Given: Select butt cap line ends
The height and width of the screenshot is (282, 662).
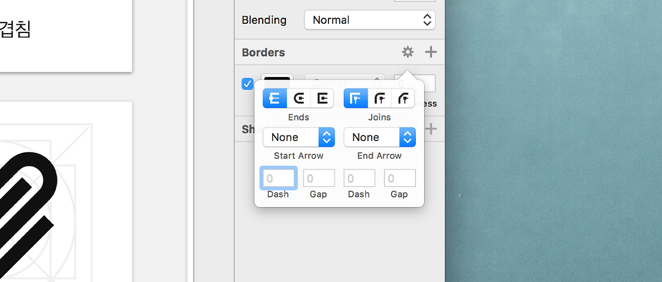Looking at the screenshot, I should pyautogui.click(x=275, y=98).
